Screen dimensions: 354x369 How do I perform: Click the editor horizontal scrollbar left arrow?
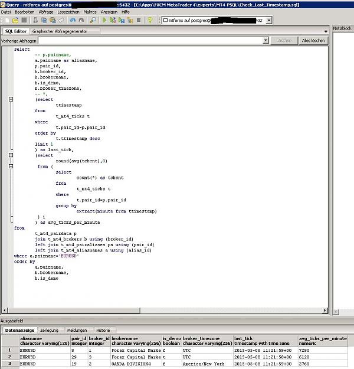(x=5, y=311)
